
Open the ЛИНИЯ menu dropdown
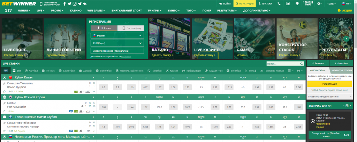tap(24, 10)
